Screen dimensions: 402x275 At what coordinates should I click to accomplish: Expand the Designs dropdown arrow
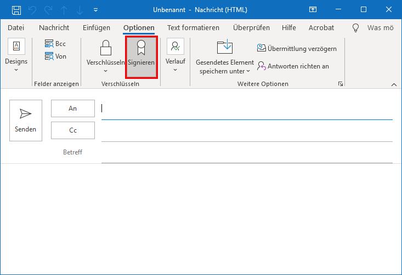click(x=16, y=70)
